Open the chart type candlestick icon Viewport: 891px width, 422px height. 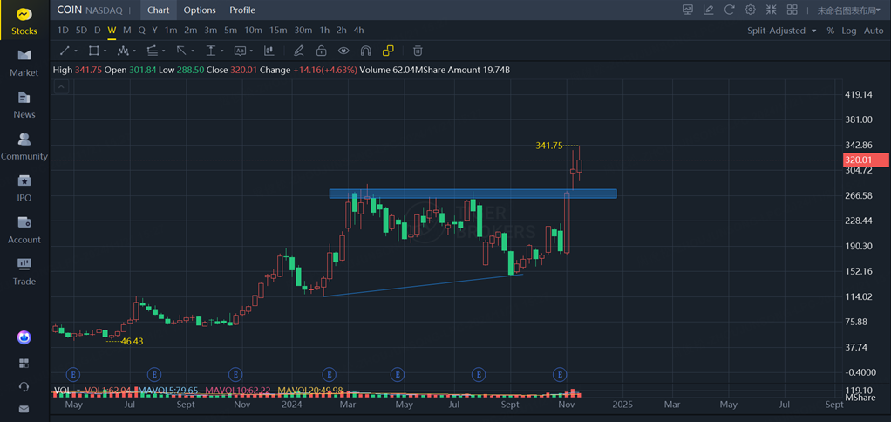[x=269, y=51]
